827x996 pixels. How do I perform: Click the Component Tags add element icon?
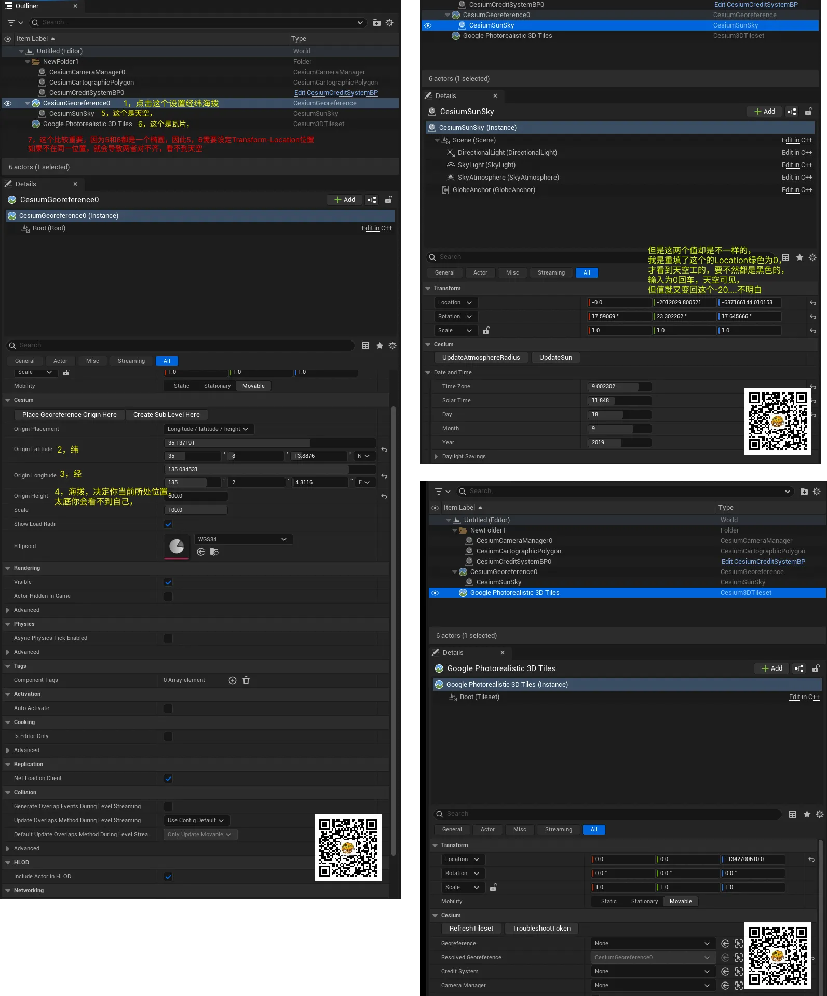233,680
